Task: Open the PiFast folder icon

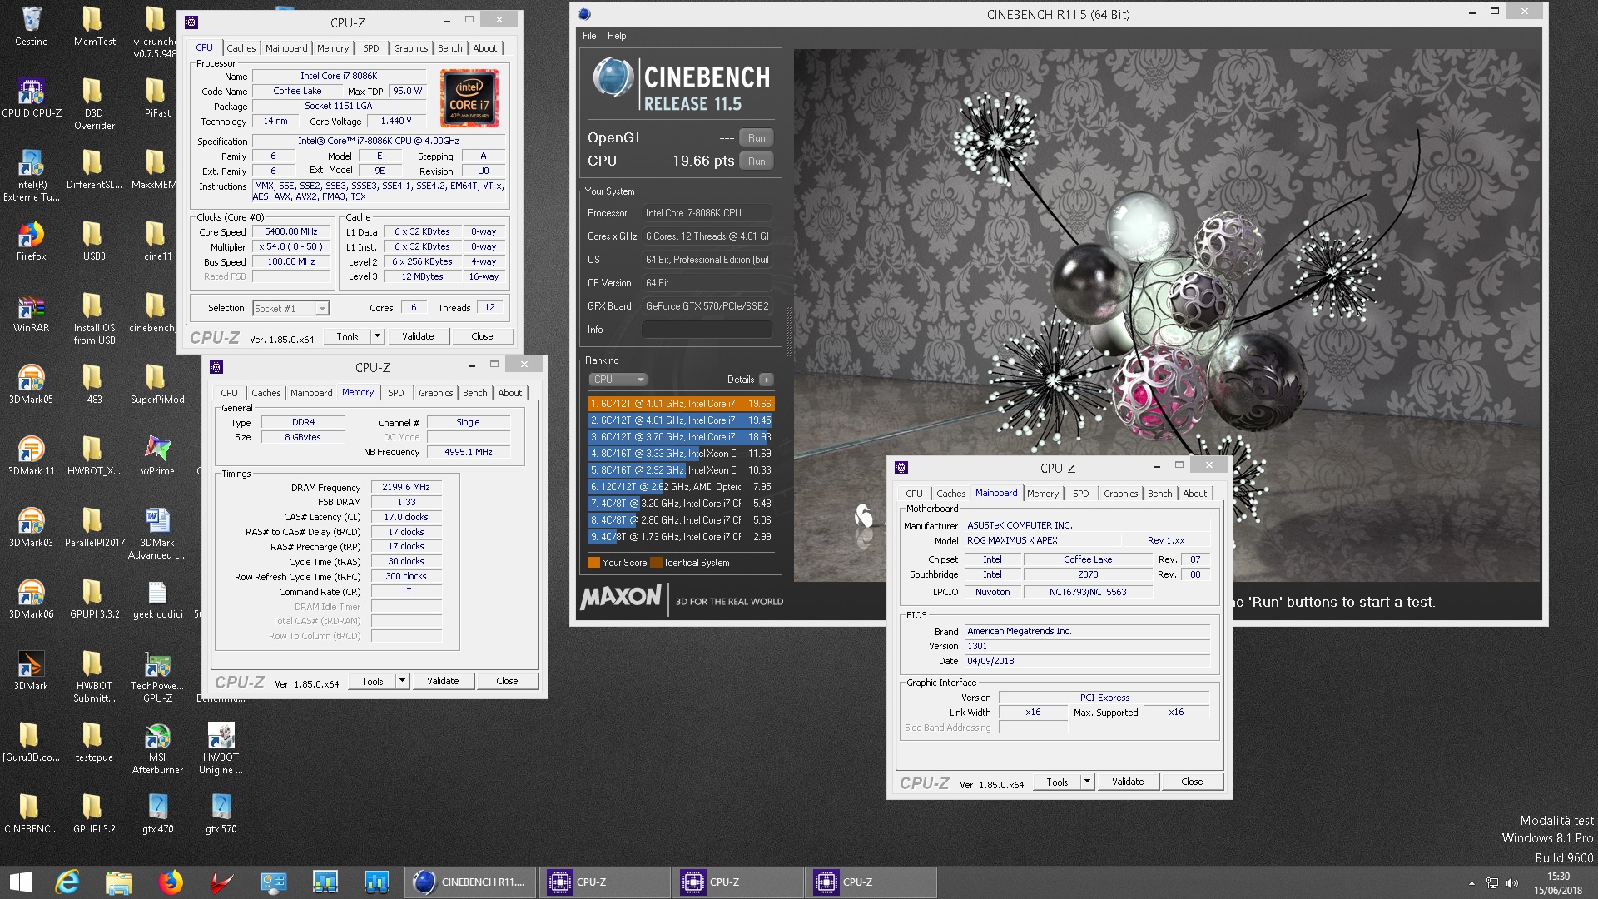Action: point(157,97)
